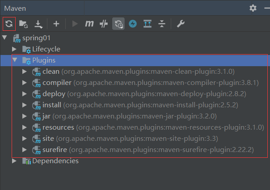Image resolution: width=270 pixels, height=190 pixels.
Task: Expand the compiler plugin goals
Action: 25,83
